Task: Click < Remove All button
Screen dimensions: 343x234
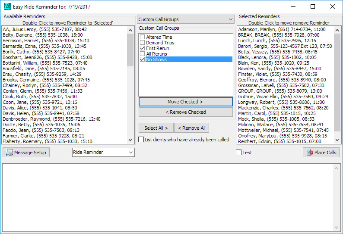Action: coord(192,128)
